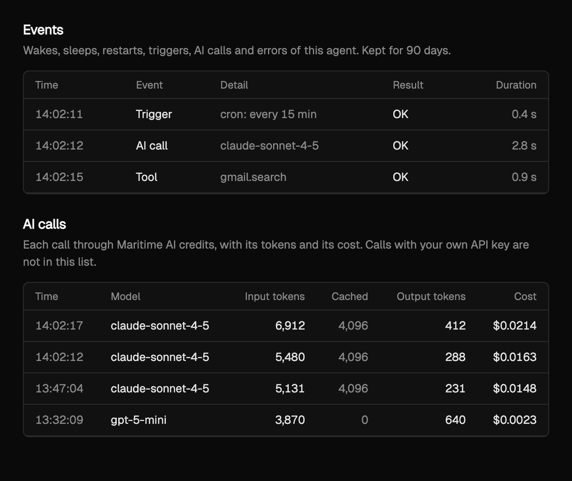Click the OK result in the Trigger row
This screenshot has height=481, width=572.
(x=400, y=114)
